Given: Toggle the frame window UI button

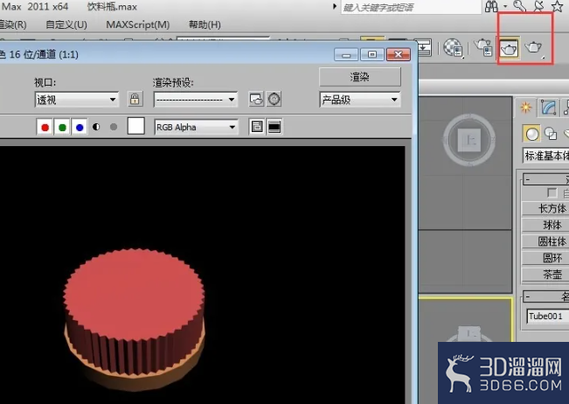Looking at the screenshot, I should (x=274, y=127).
